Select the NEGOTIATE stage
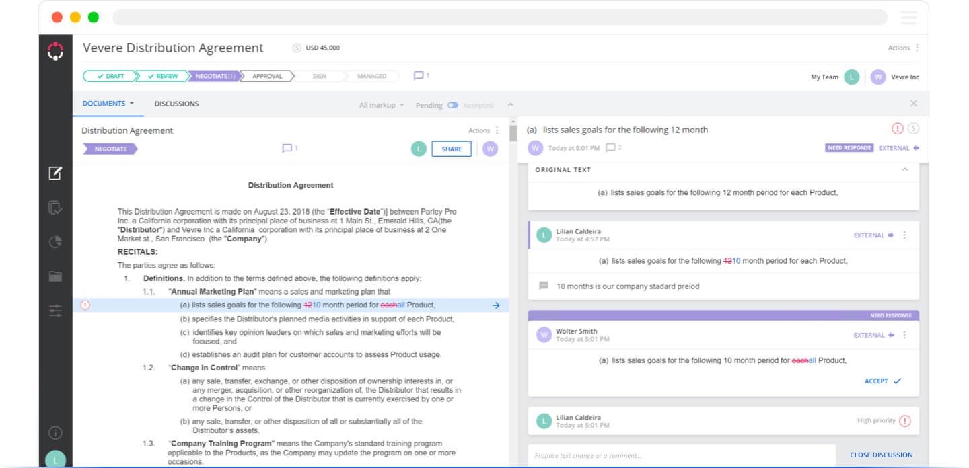This screenshot has width=969, height=468. 215,76
